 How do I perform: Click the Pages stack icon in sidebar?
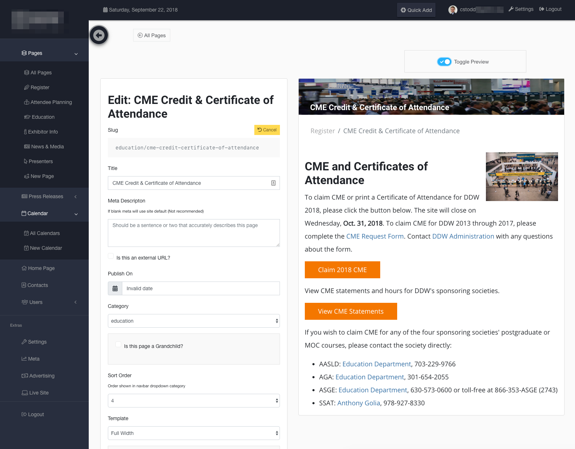point(24,53)
